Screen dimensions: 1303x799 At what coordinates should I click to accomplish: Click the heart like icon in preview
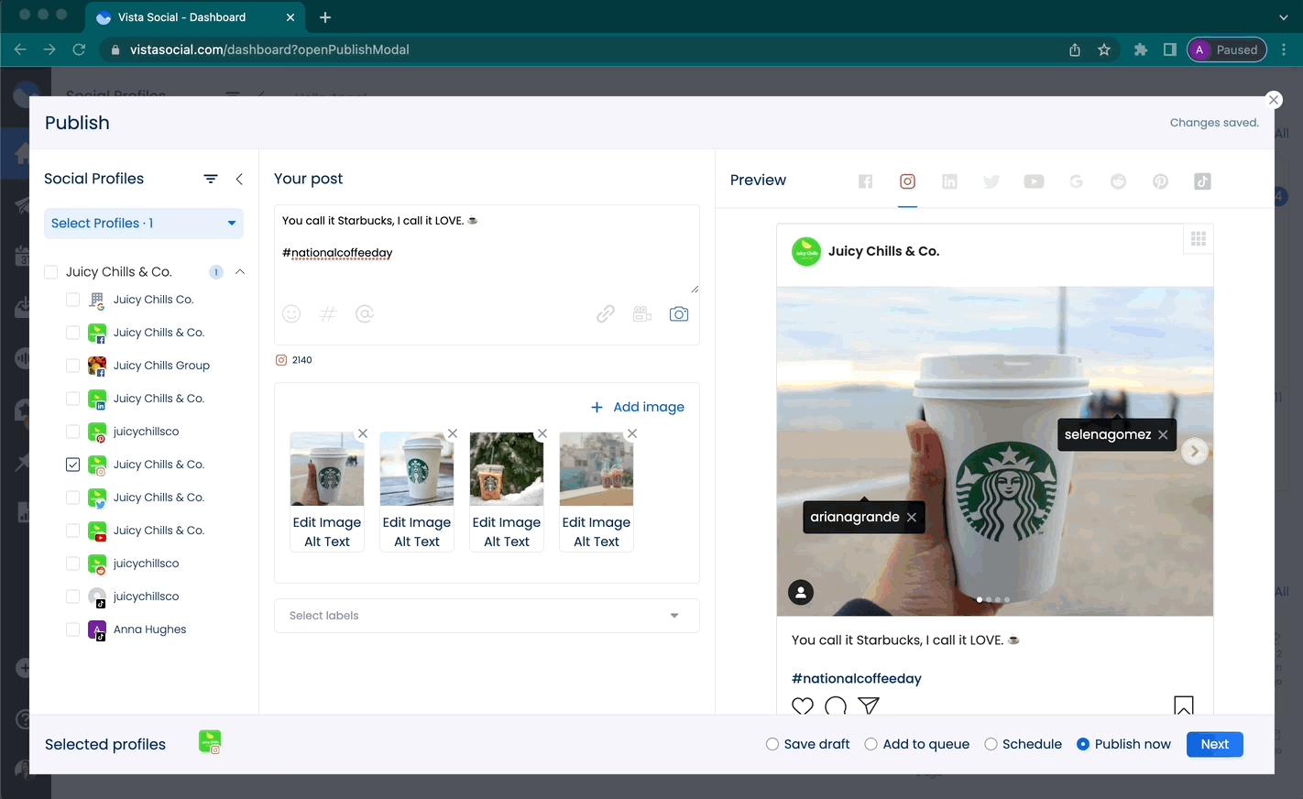803,706
